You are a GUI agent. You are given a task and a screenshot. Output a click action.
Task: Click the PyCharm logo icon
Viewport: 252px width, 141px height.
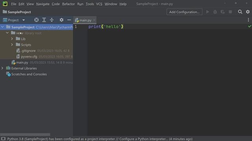point(5,4)
